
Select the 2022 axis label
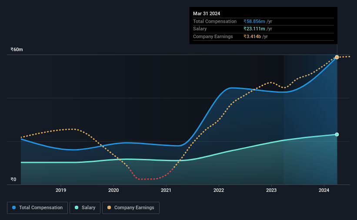[219, 190]
